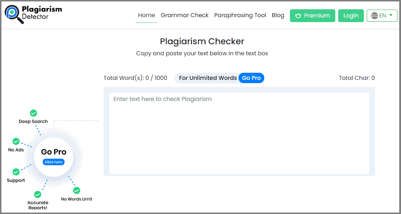The image size is (401, 214).
Task: Click the 'Plagiarism Detector' logo text
Action: point(42,13)
